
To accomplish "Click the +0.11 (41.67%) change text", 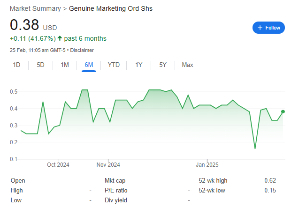I will [33, 39].
